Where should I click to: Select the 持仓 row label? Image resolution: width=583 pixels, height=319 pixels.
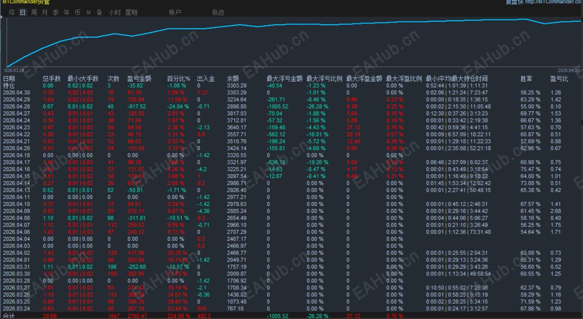click(x=9, y=86)
